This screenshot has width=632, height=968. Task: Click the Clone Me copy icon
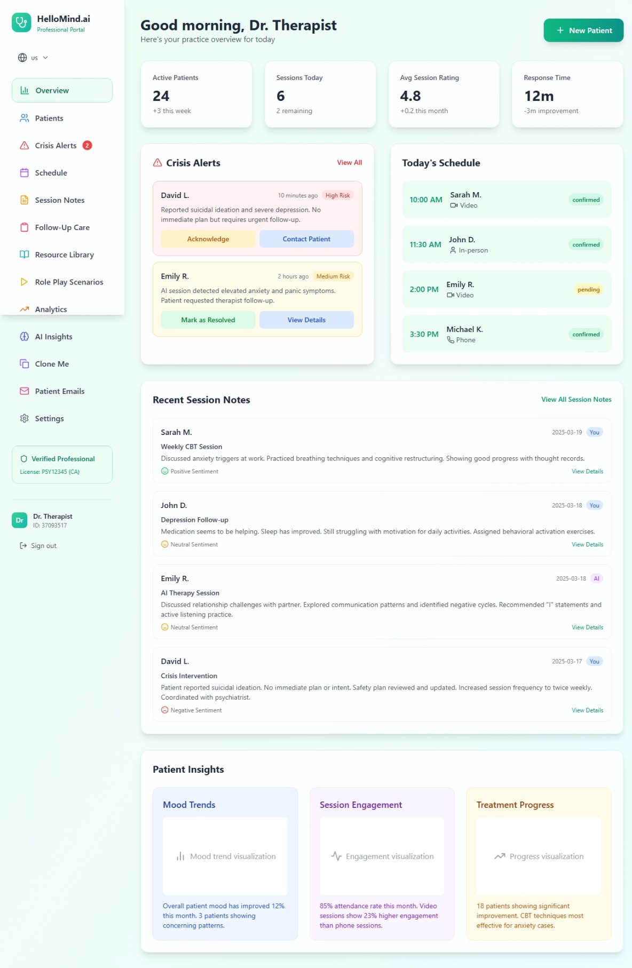click(x=25, y=364)
